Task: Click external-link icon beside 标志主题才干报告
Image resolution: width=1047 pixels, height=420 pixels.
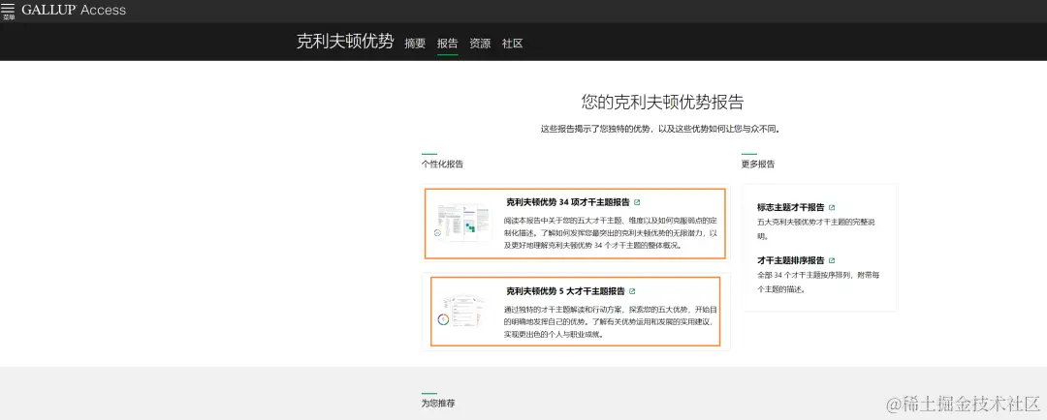Action: 832,207
